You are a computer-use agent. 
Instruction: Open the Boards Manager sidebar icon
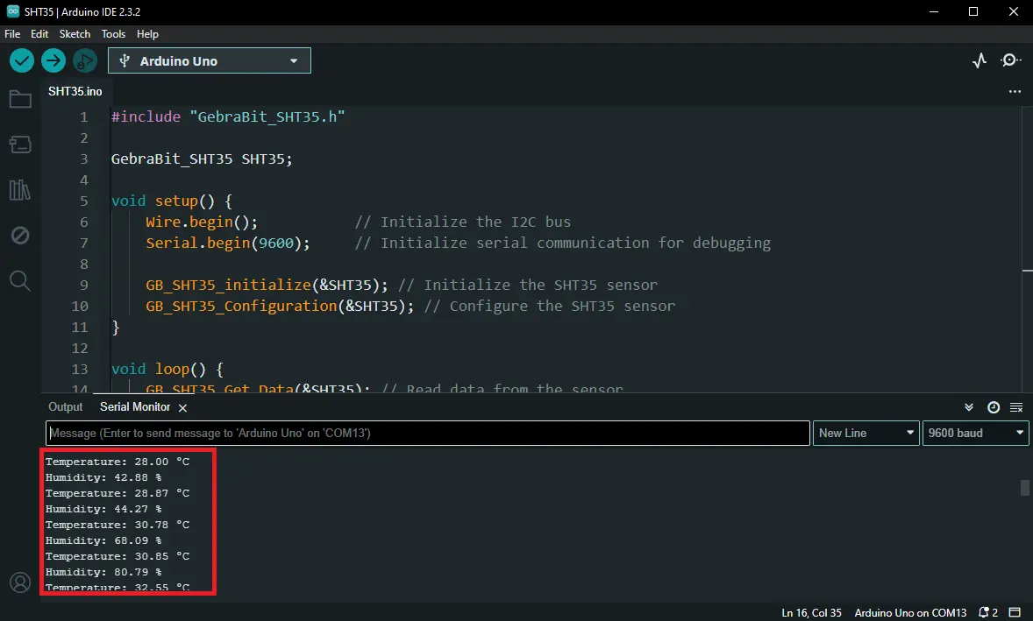coord(20,145)
